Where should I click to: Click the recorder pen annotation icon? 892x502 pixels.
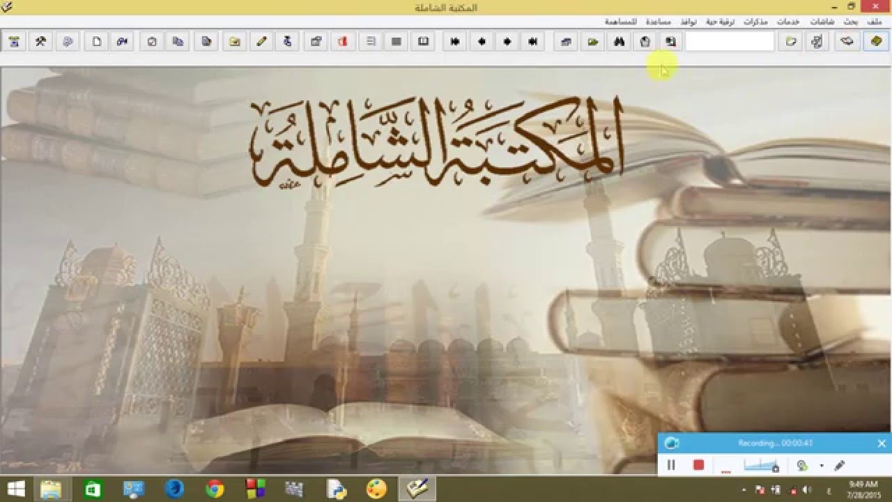click(839, 465)
